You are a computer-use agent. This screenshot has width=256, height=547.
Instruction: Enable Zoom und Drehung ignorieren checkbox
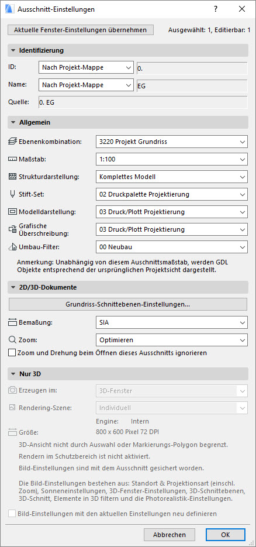tap(12, 353)
